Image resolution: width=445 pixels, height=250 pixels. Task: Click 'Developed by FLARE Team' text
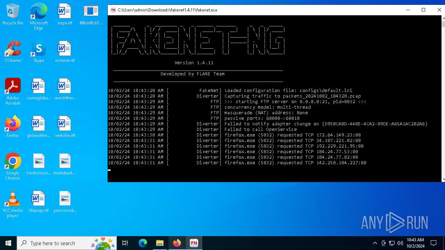(193, 74)
